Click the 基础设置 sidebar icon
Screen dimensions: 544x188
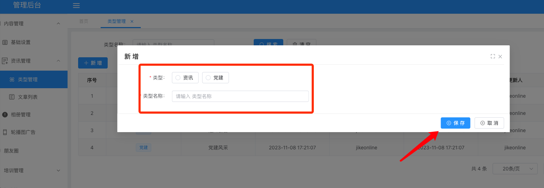(5, 42)
